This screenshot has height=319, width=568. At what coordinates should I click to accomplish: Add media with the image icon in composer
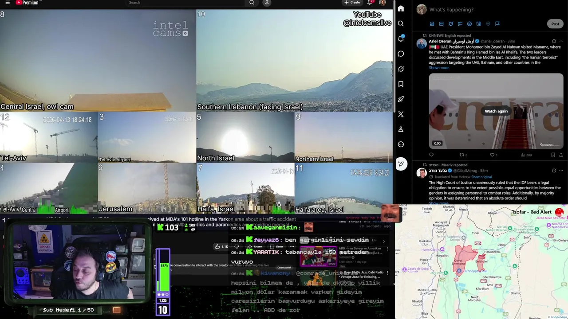432,24
